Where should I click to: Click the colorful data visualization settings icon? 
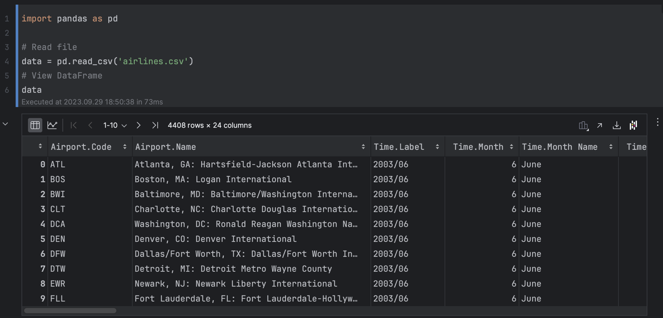point(633,125)
